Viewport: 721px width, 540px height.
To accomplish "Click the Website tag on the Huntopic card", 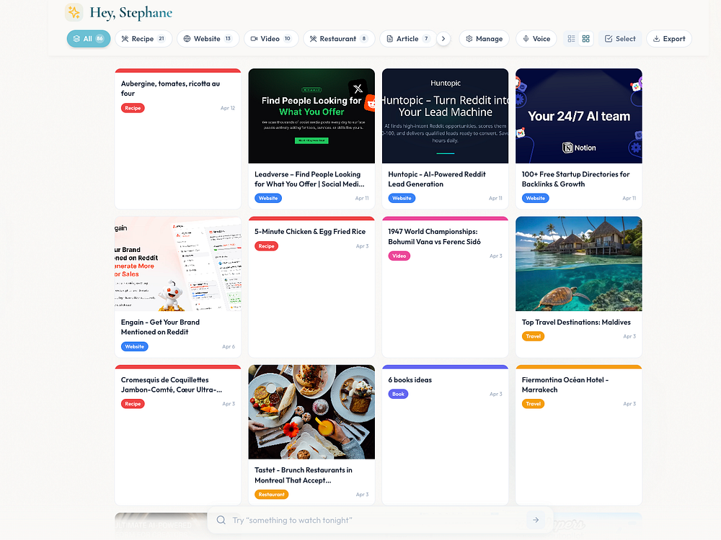I will 402,199.
